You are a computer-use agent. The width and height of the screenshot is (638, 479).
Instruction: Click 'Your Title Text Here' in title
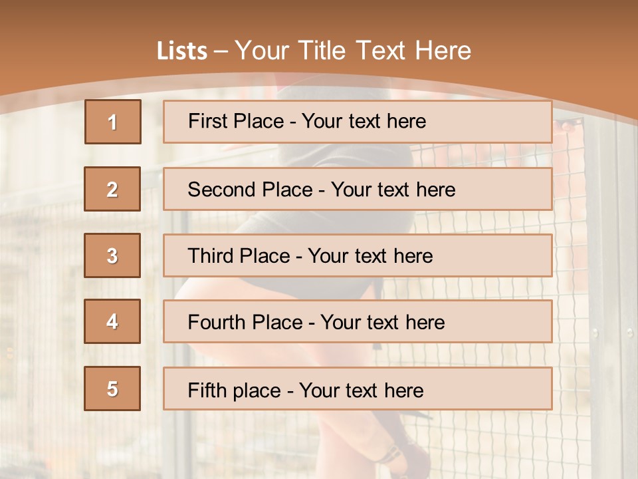(353, 51)
